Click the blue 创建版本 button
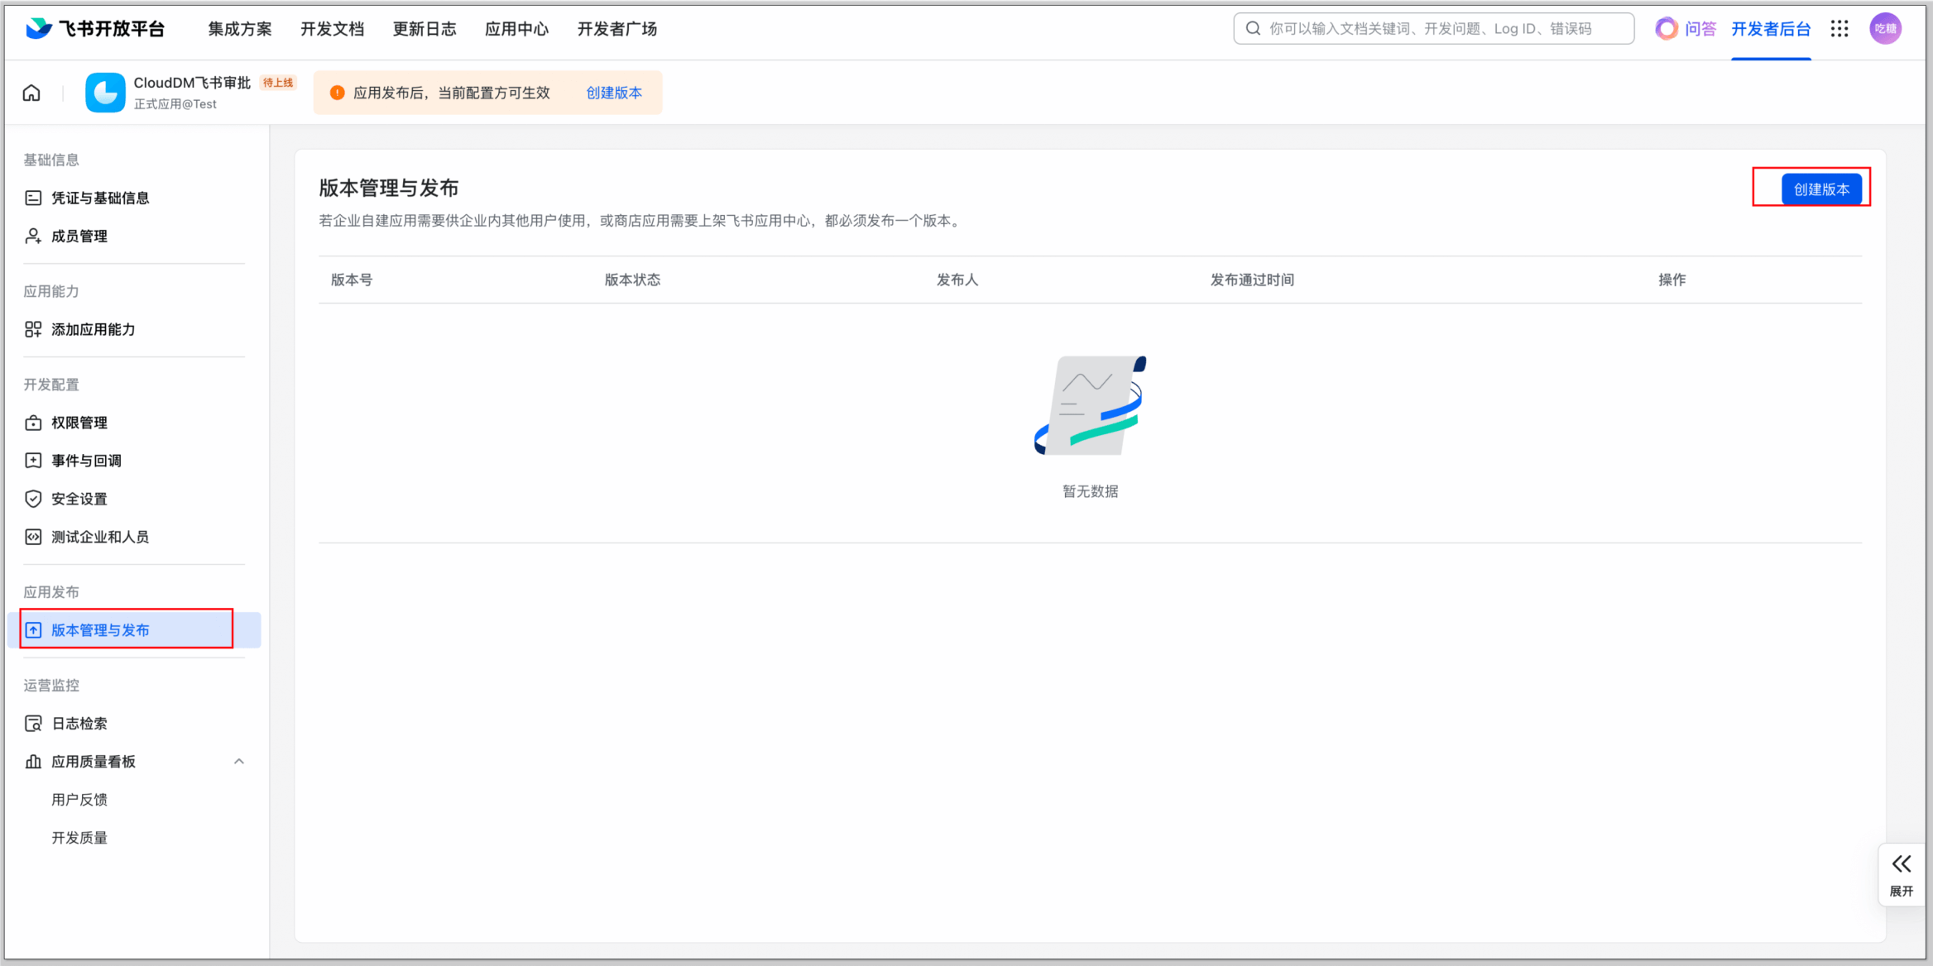1933x966 pixels. pos(1820,189)
